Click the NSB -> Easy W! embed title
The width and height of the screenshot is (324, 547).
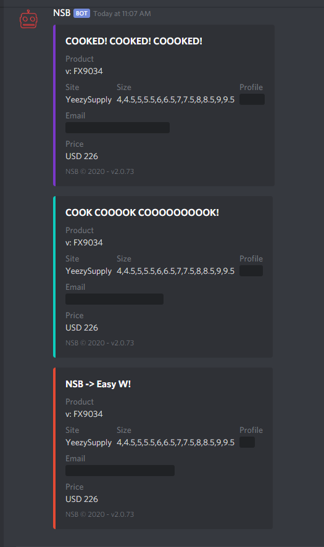tap(98, 384)
